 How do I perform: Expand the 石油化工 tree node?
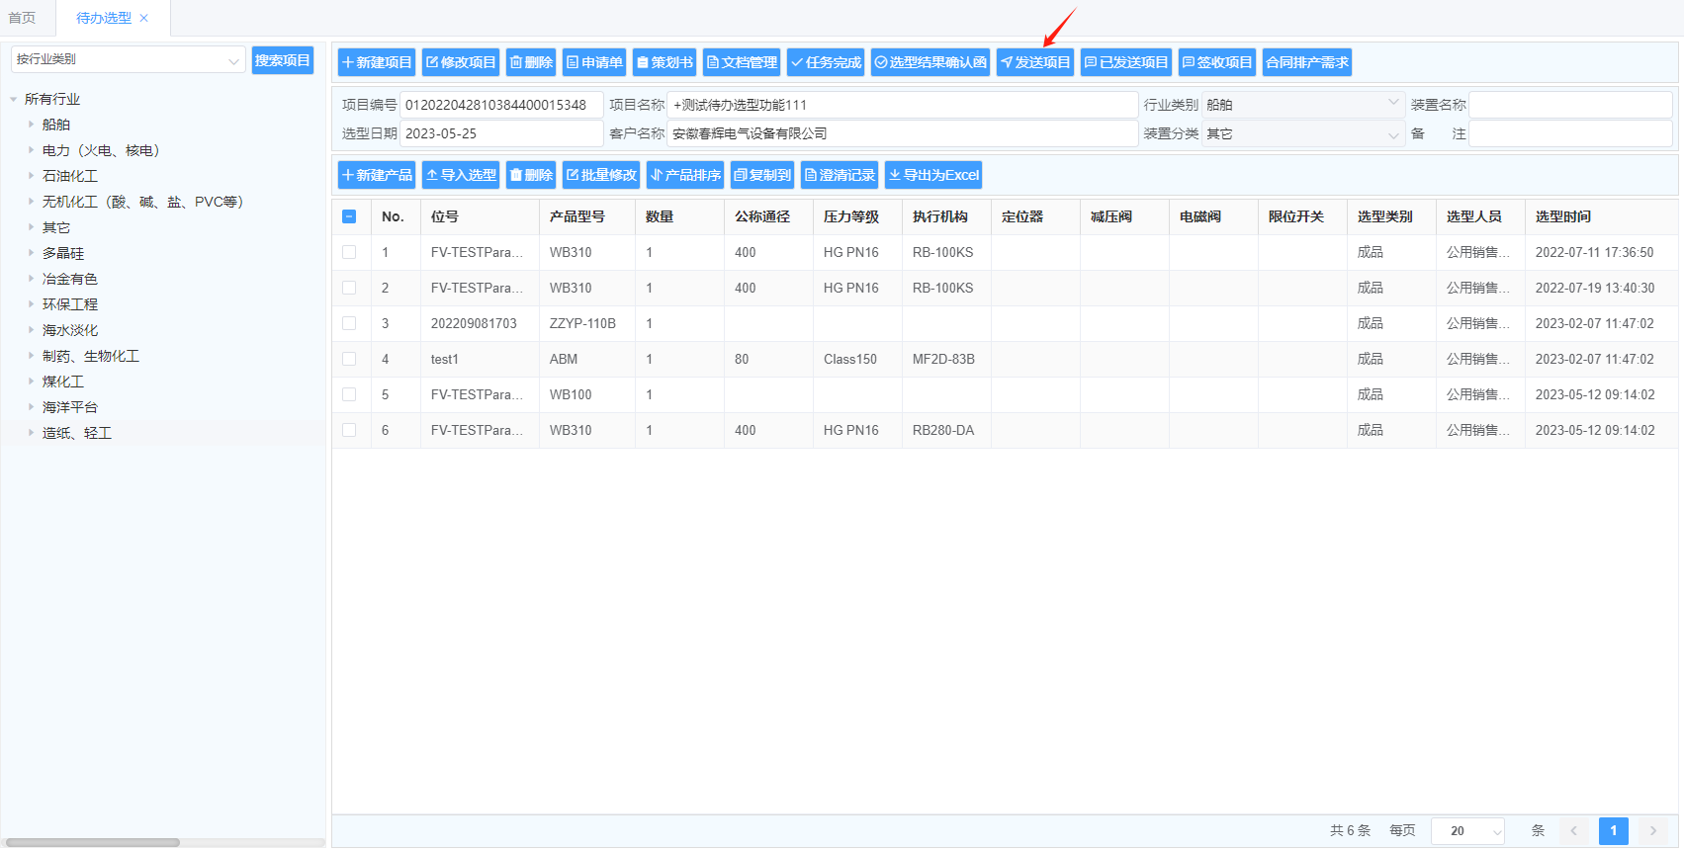pyautogui.click(x=32, y=176)
